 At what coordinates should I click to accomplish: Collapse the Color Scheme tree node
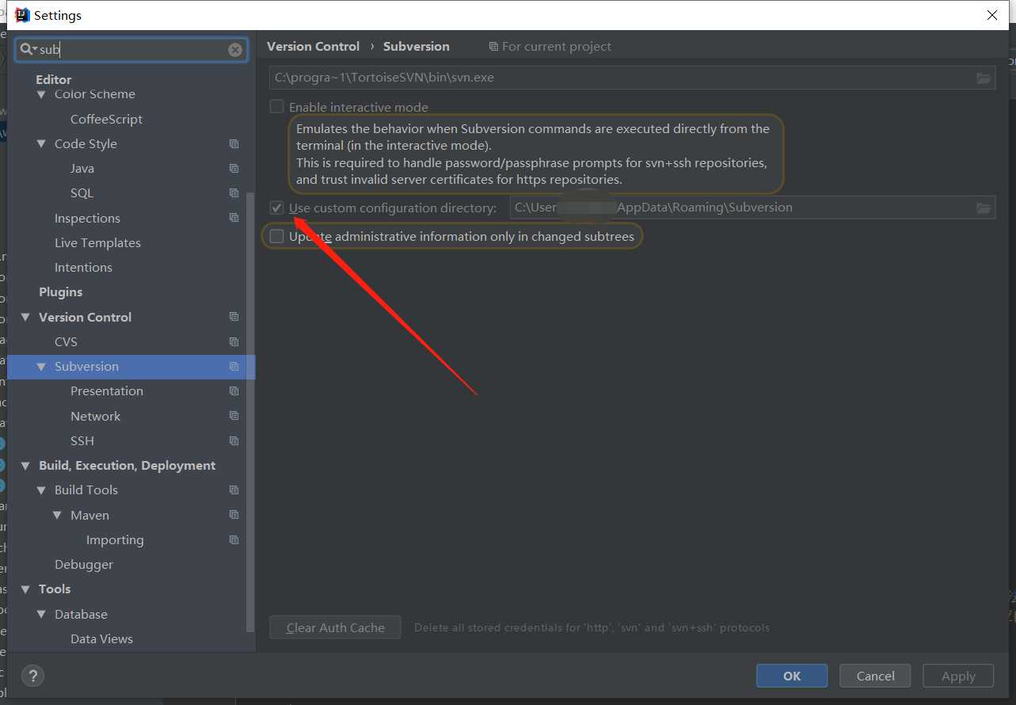click(x=41, y=94)
